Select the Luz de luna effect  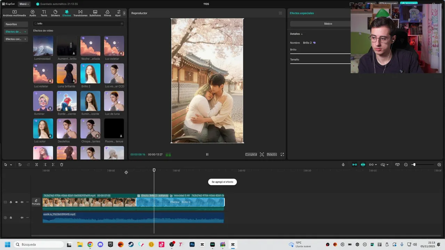pos(114,101)
